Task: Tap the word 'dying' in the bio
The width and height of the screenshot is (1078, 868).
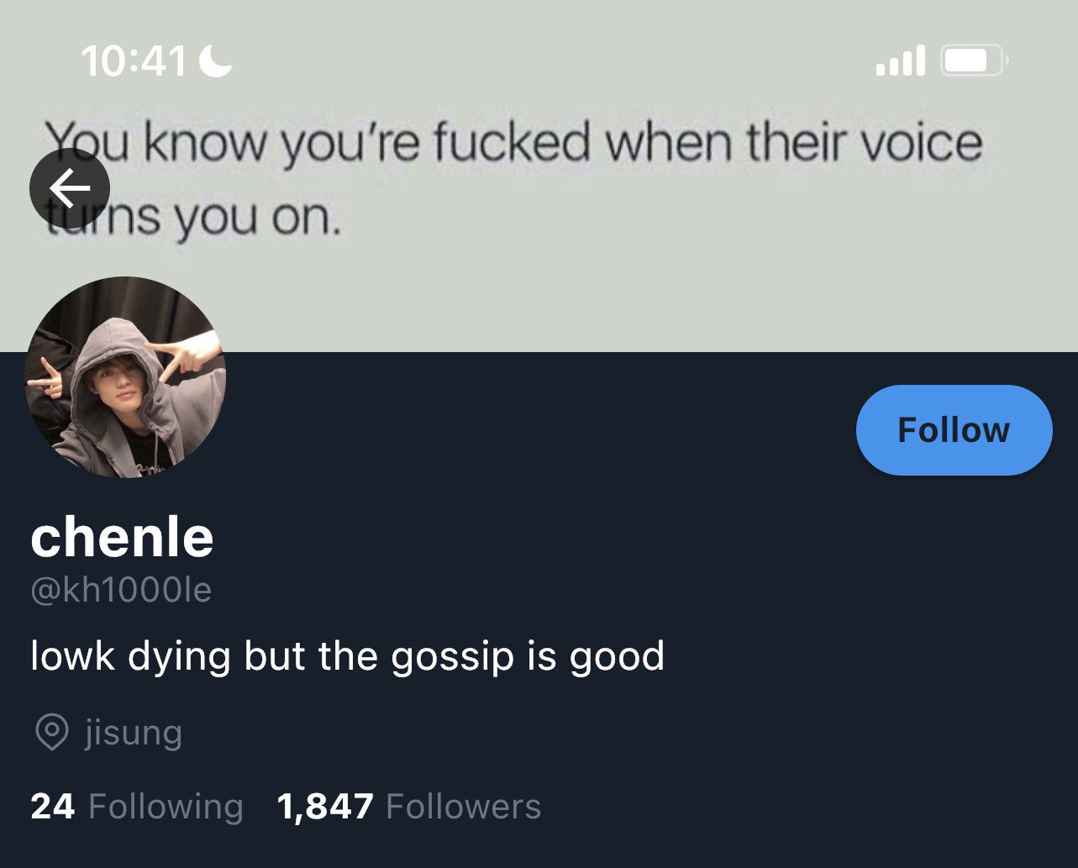Action: tap(179, 656)
